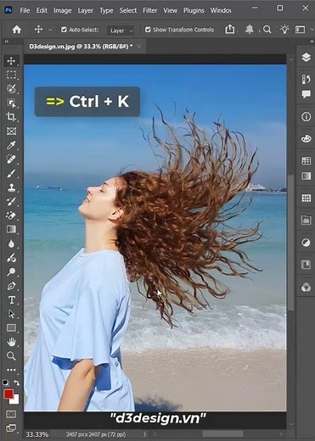315x441 pixels.
Task: Activate the Horizontal Type tool
Action: (x=11, y=299)
